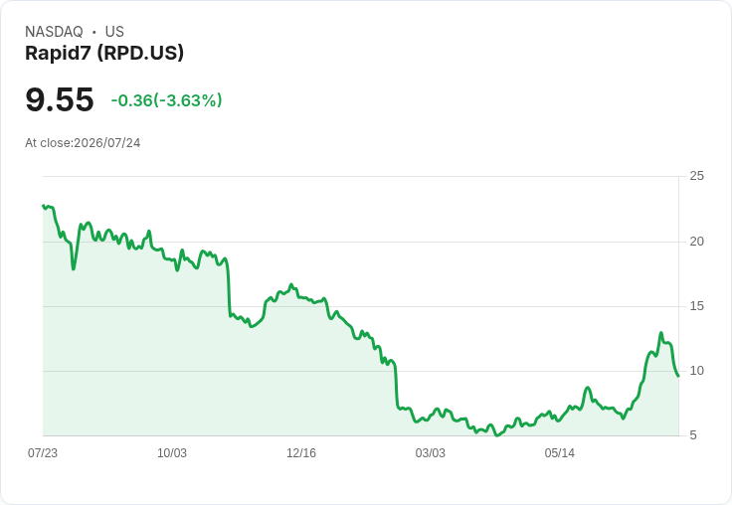
Task: Click the 5 price axis label
Action: click(693, 435)
